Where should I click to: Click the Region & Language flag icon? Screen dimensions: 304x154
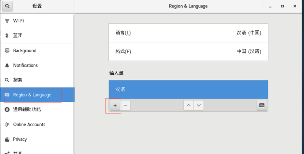click(7, 95)
